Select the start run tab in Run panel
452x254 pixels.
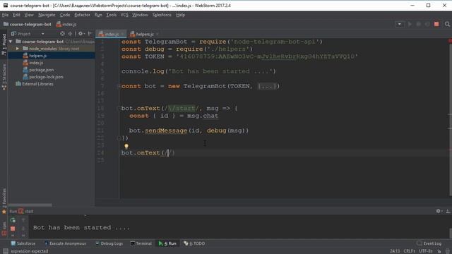[26, 212]
